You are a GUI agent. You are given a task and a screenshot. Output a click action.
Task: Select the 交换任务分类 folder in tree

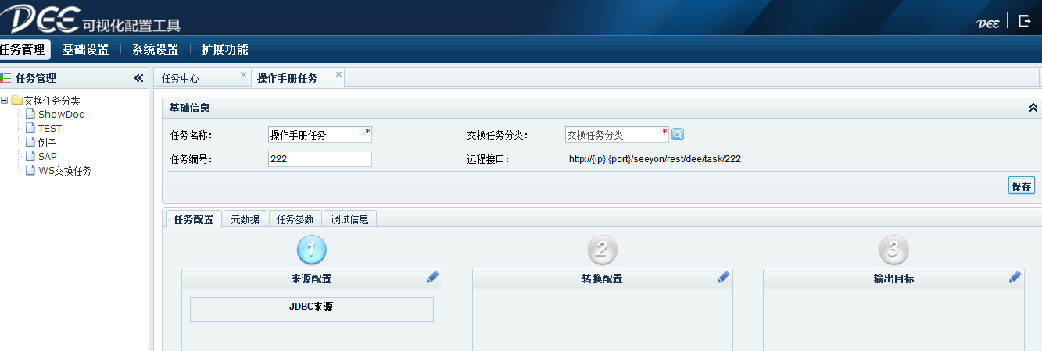click(52, 101)
